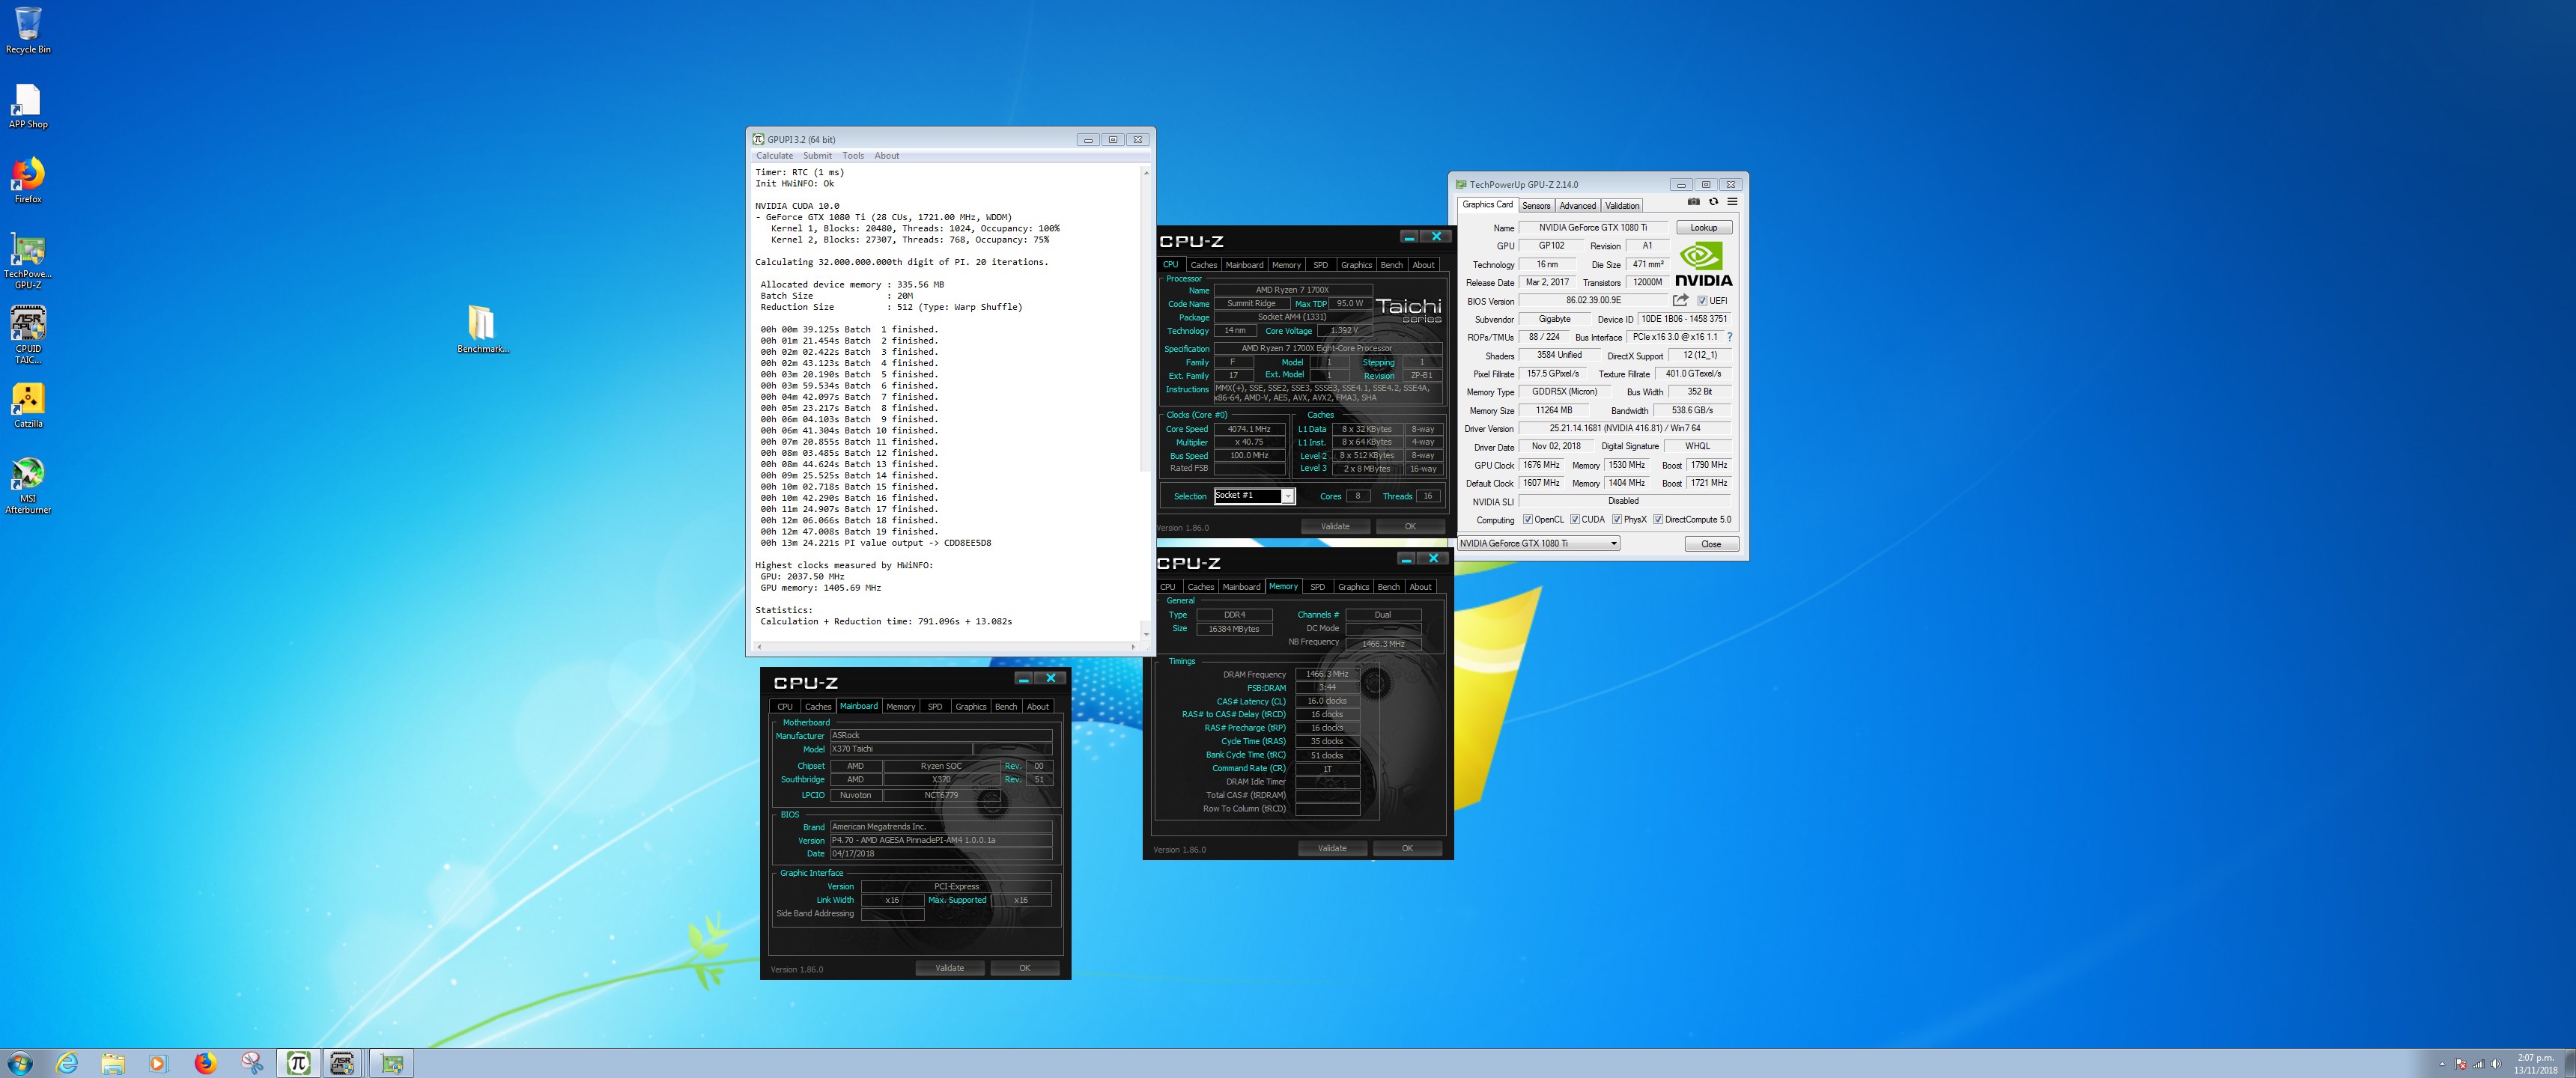The width and height of the screenshot is (2576, 1078).
Task: Click the BIOS version share/export icon
Action: point(1680,300)
